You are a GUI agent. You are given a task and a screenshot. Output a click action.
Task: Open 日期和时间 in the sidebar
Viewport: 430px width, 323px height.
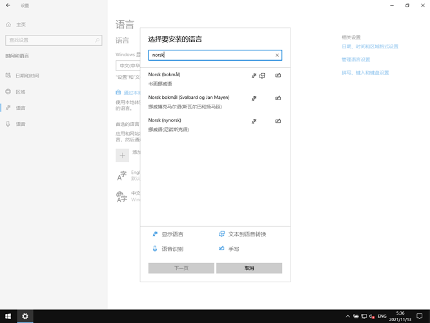click(27, 76)
